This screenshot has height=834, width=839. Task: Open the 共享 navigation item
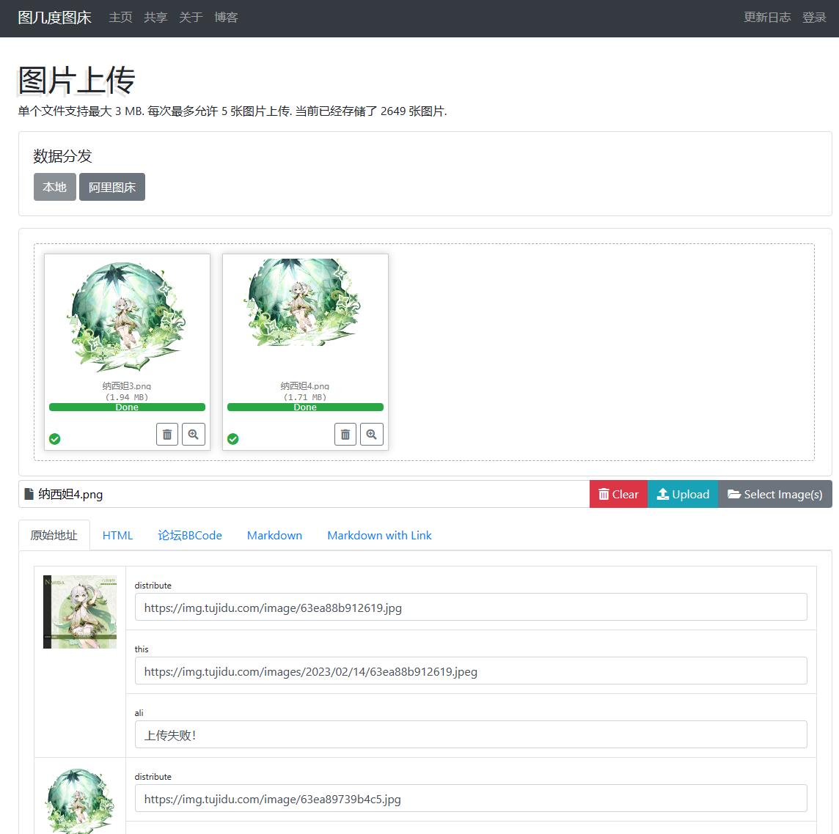[x=155, y=18]
